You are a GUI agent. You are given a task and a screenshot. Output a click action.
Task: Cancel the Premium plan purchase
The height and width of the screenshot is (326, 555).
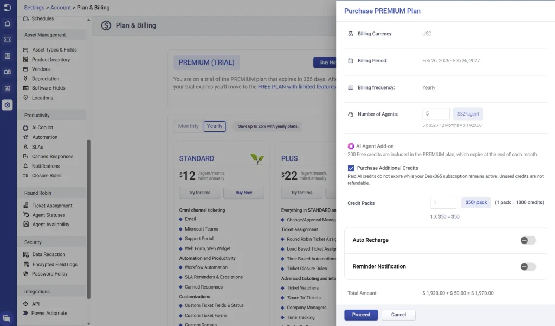[x=398, y=315]
